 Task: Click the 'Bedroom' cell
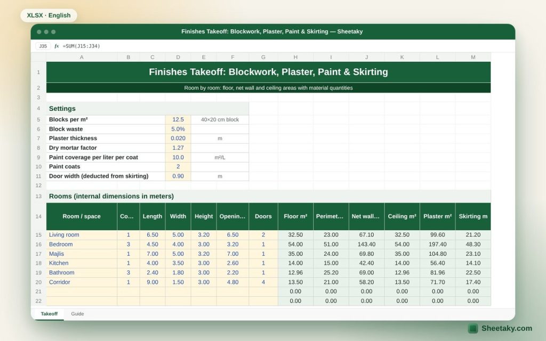(82, 244)
